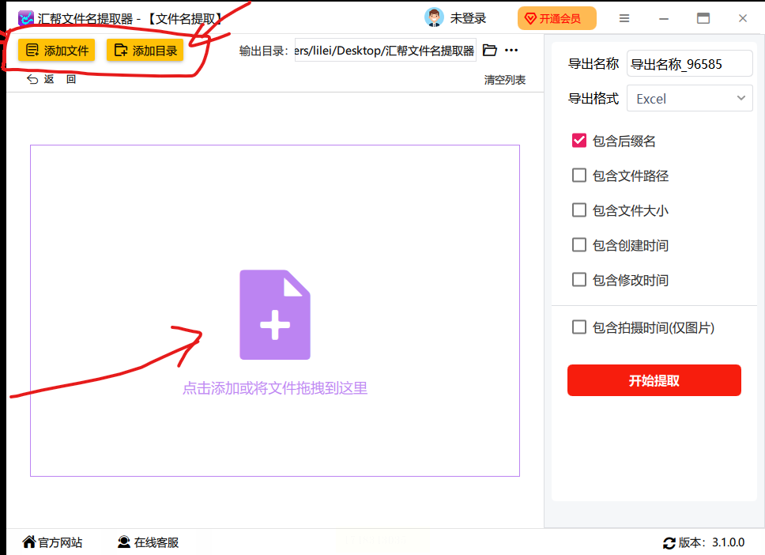Open the output folder browse icon
Screen dimensions: 765x555
point(489,51)
